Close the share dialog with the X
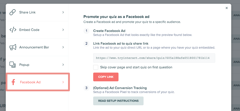Viewport: 240px width, 111px height. 227,8
